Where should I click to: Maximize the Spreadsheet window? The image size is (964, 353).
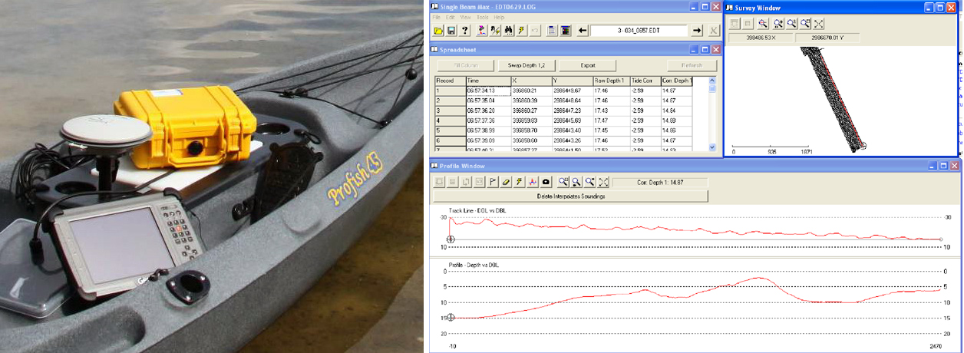point(705,50)
